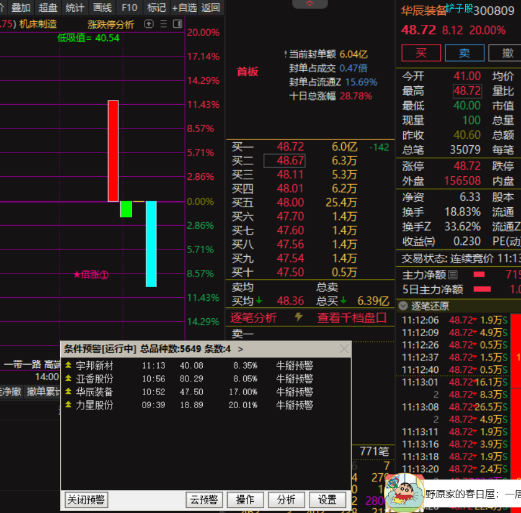
Task: Click the 返回 back icon
Action: 209,7
